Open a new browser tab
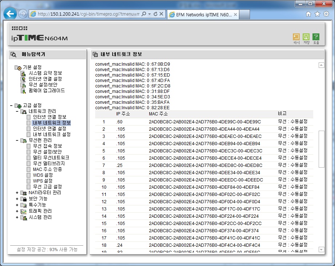 click(x=245, y=15)
